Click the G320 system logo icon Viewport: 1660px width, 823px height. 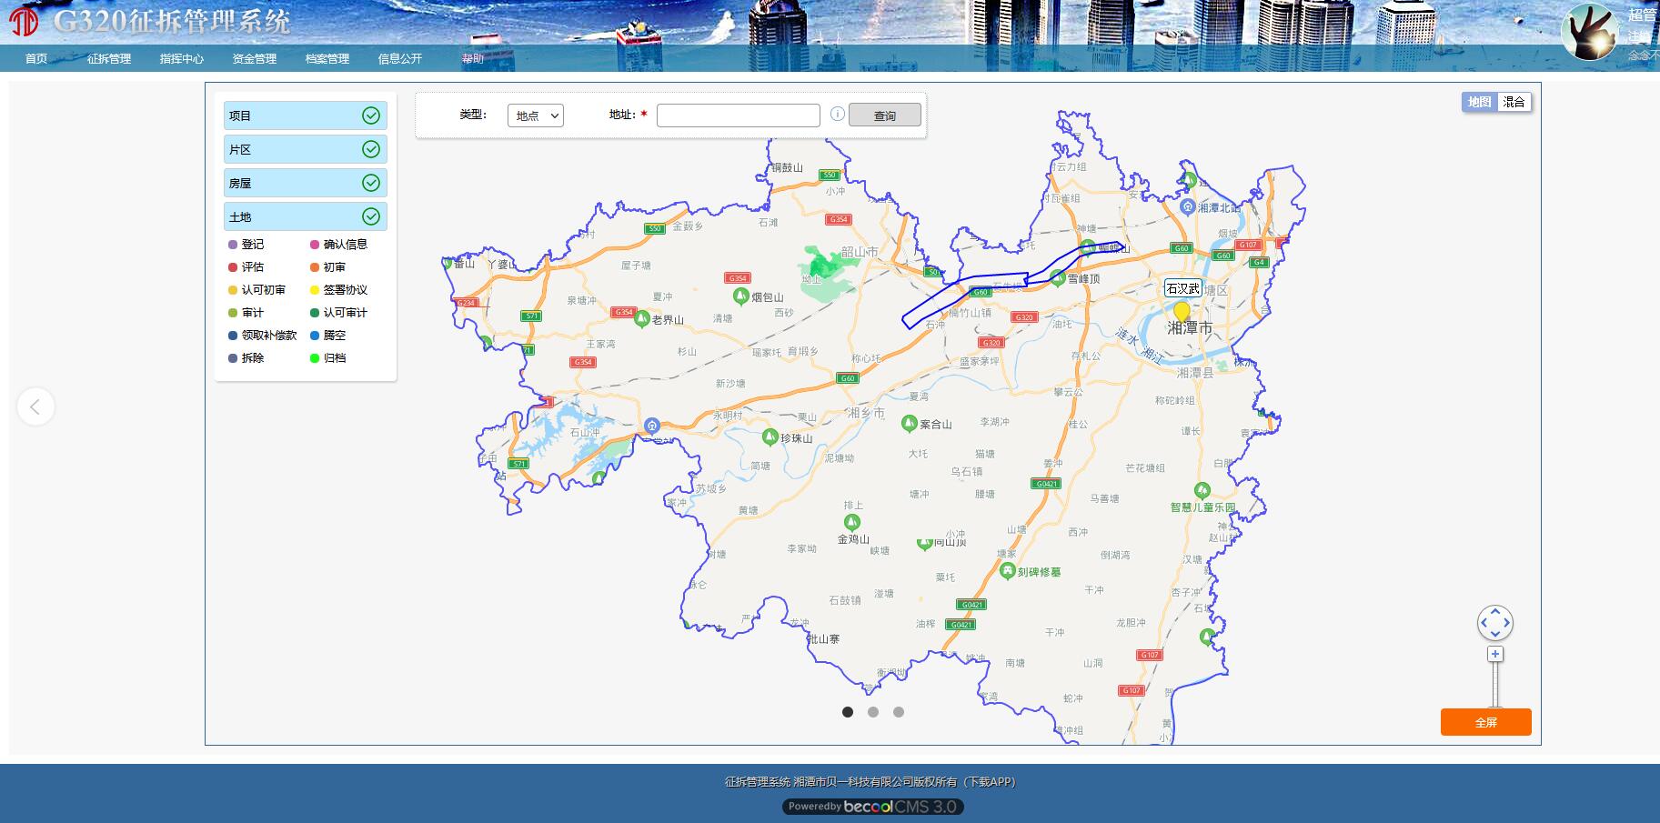click(23, 21)
